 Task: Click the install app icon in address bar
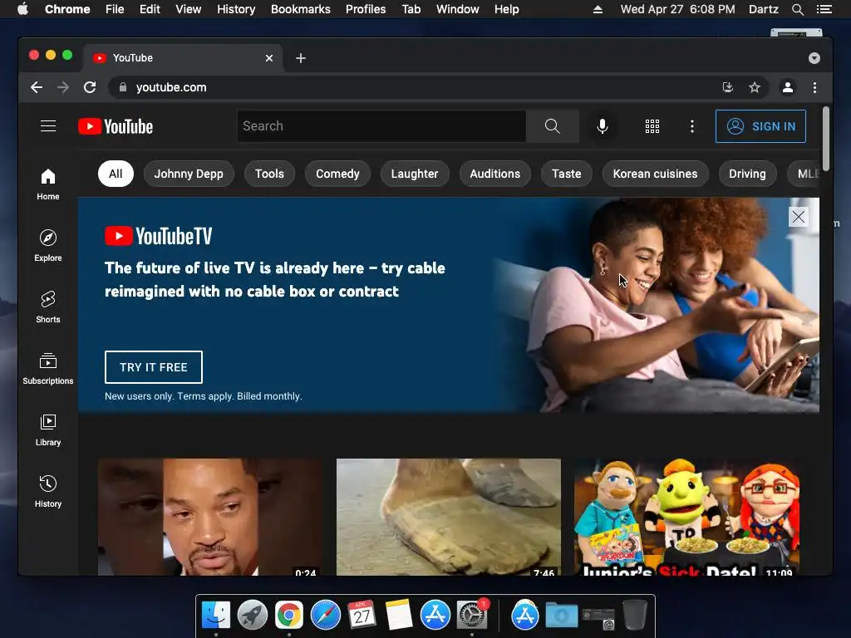[x=728, y=87]
